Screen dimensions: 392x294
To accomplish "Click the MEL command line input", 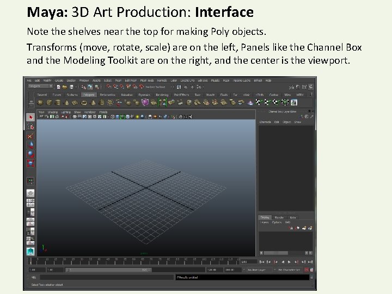I will point(107,277).
